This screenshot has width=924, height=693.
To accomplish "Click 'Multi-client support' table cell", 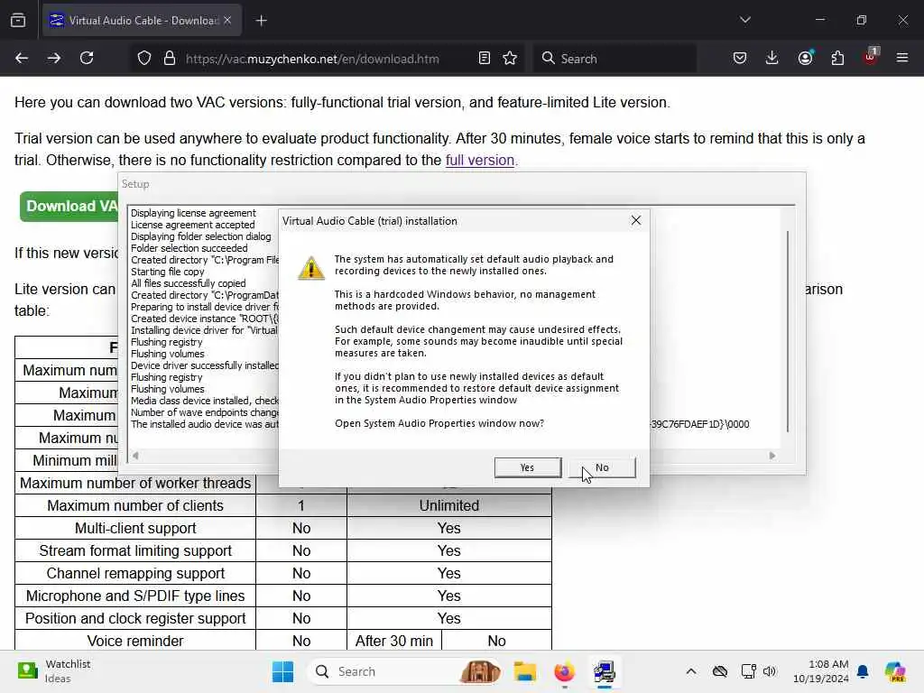I will click(135, 528).
